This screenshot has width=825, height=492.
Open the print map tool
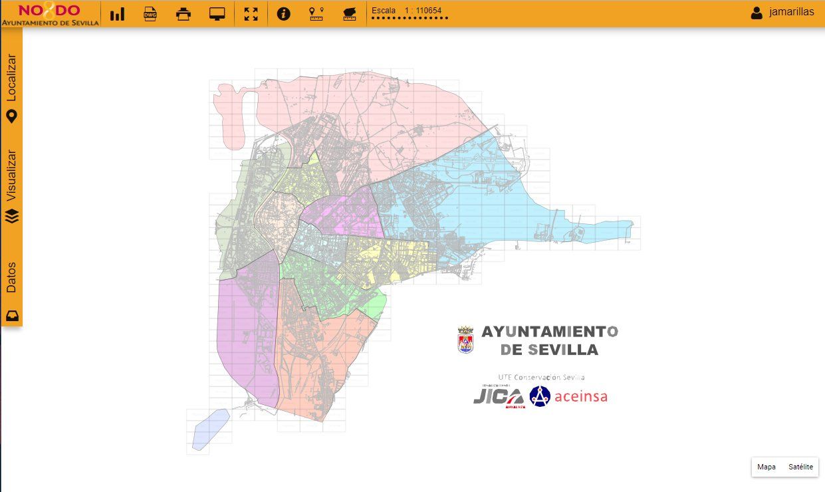click(183, 14)
